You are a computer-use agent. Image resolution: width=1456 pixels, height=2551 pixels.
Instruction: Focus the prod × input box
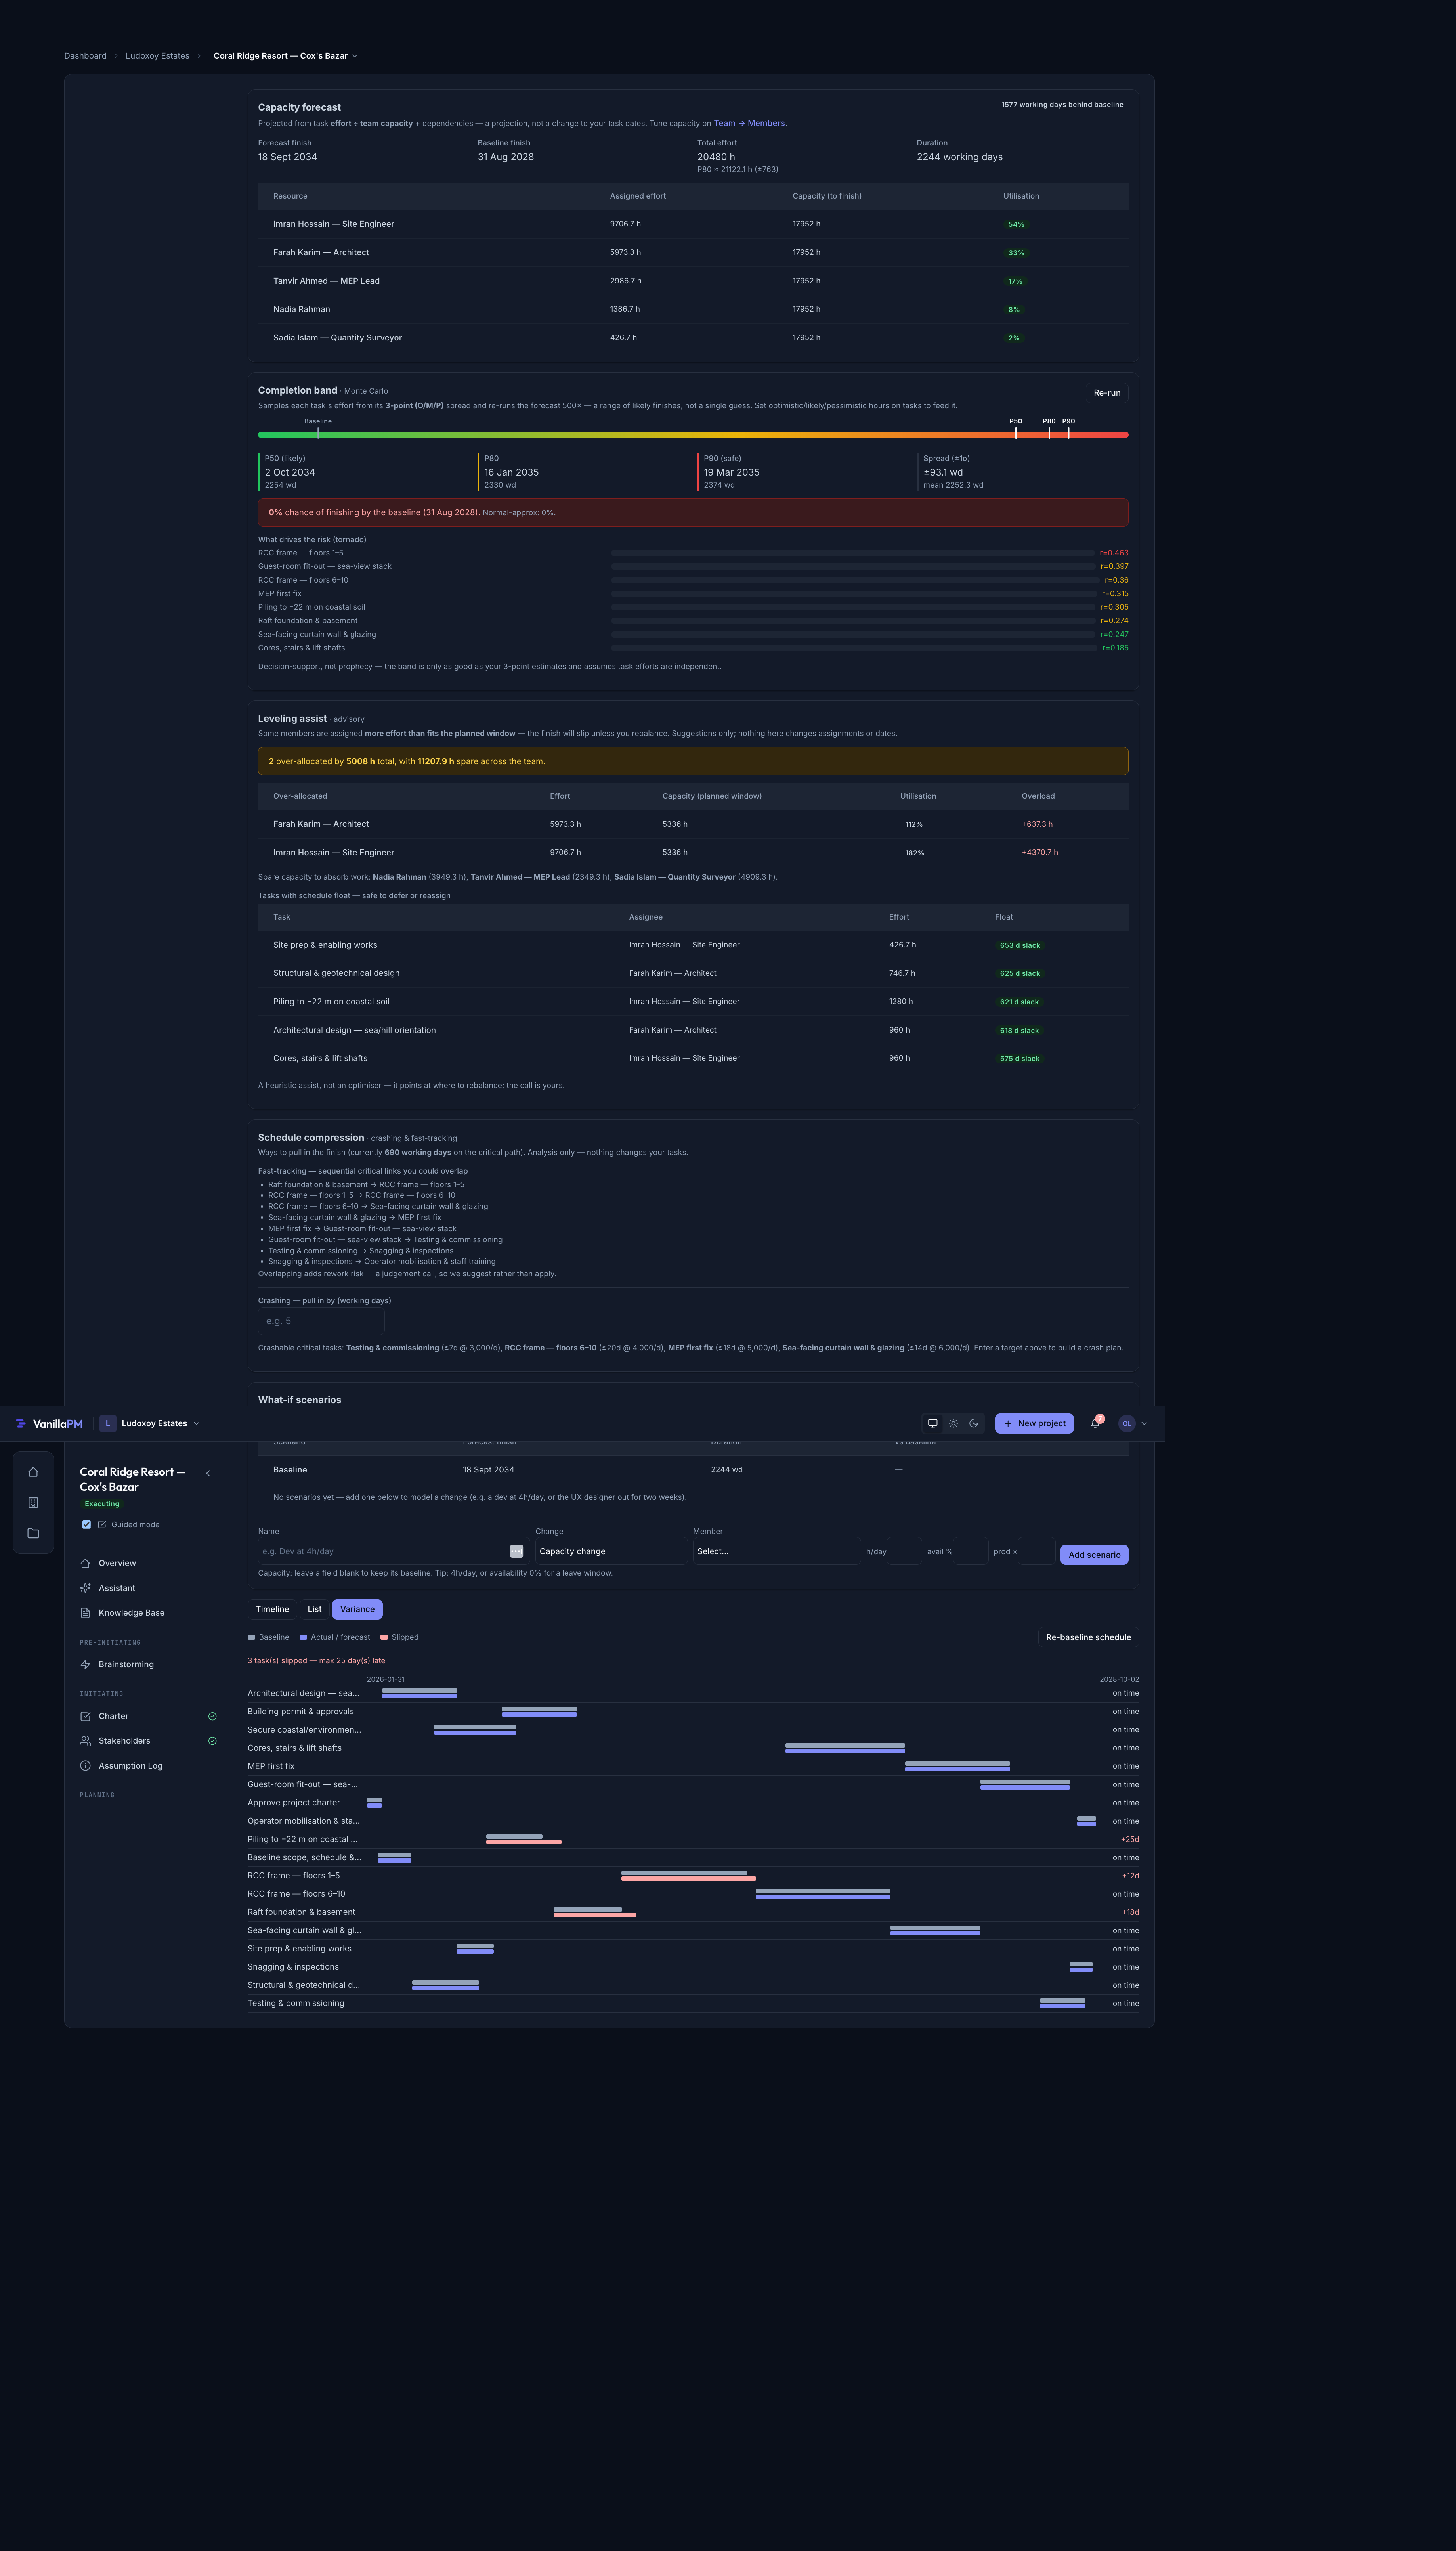point(1037,1551)
